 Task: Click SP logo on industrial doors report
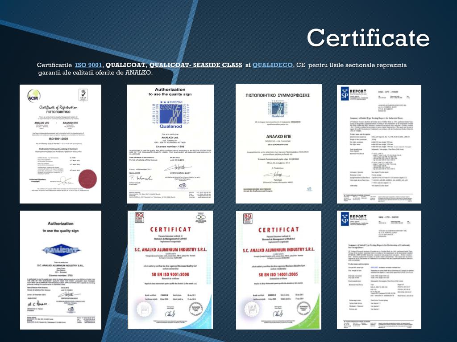point(345,94)
